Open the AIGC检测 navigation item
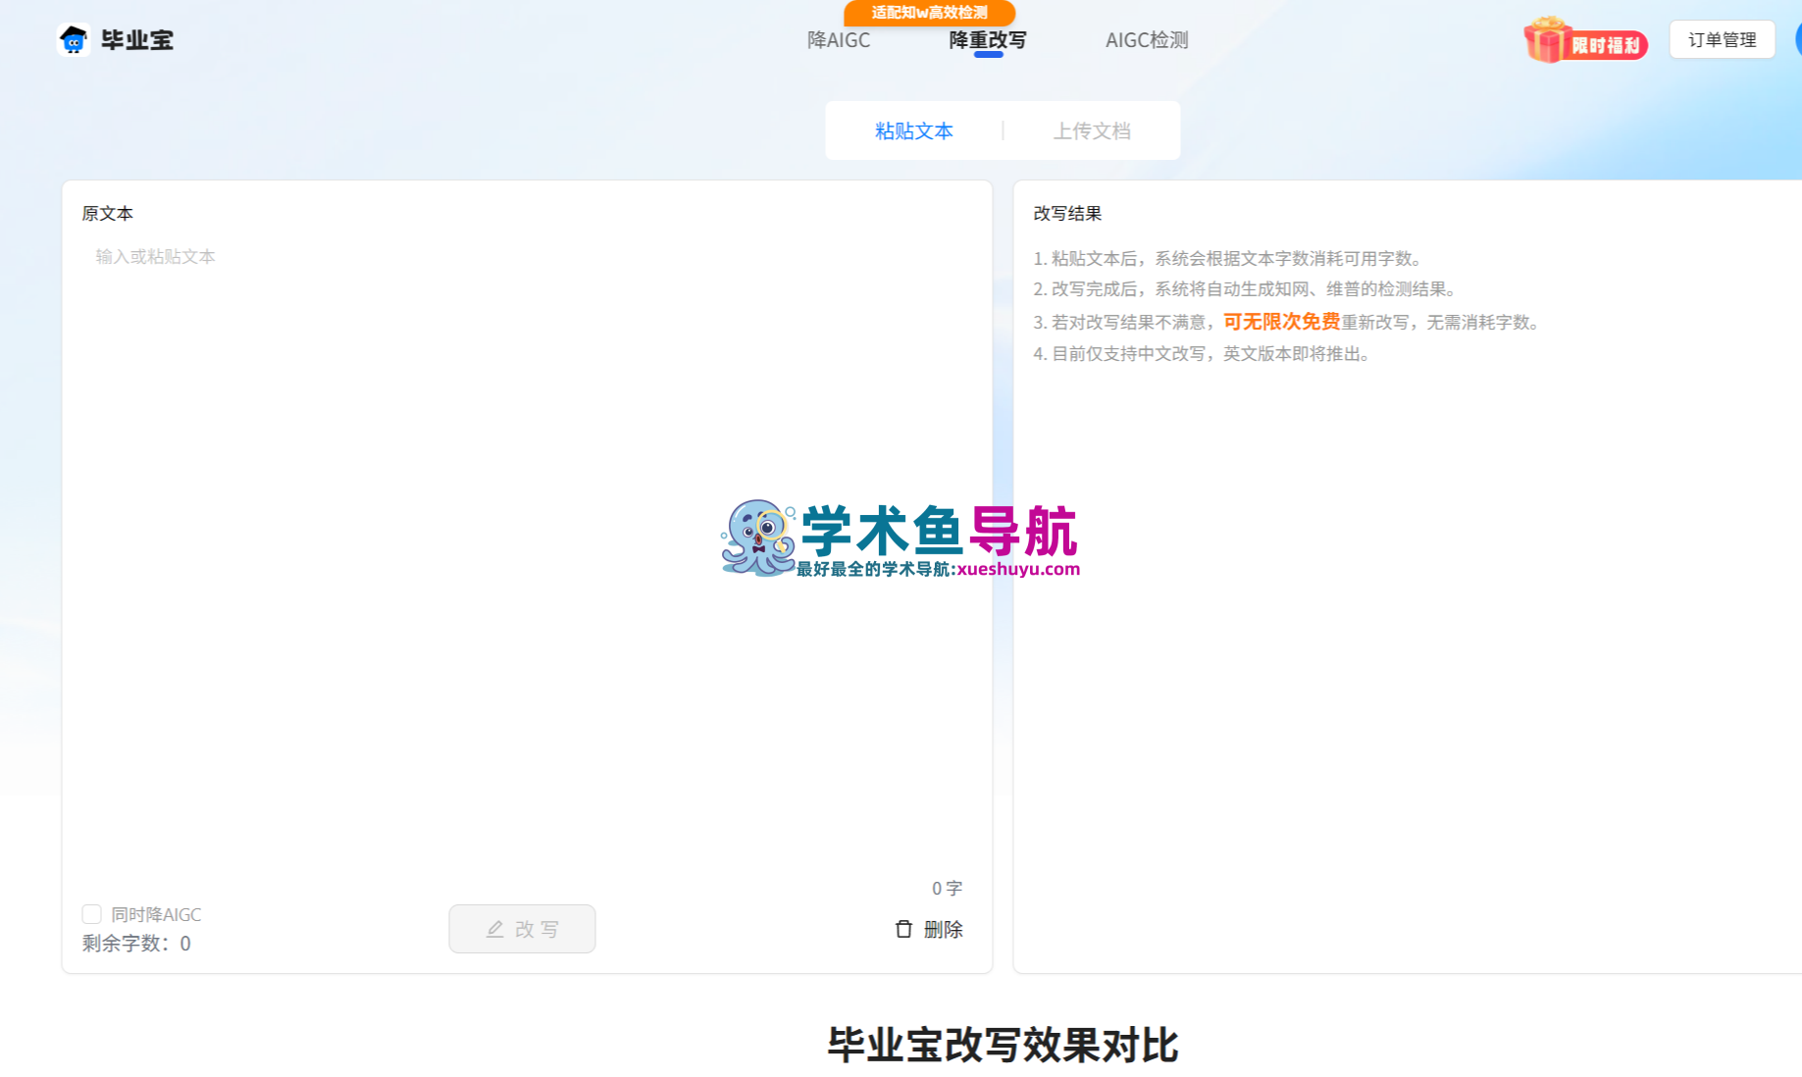The height and width of the screenshot is (1077, 1802). pos(1146,39)
